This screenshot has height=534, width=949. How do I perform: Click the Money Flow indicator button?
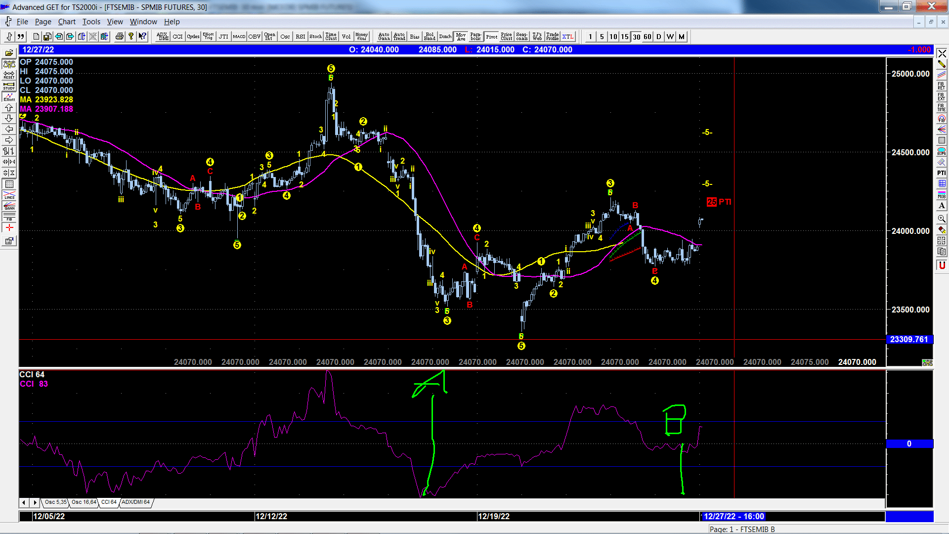[x=362, y=37]
